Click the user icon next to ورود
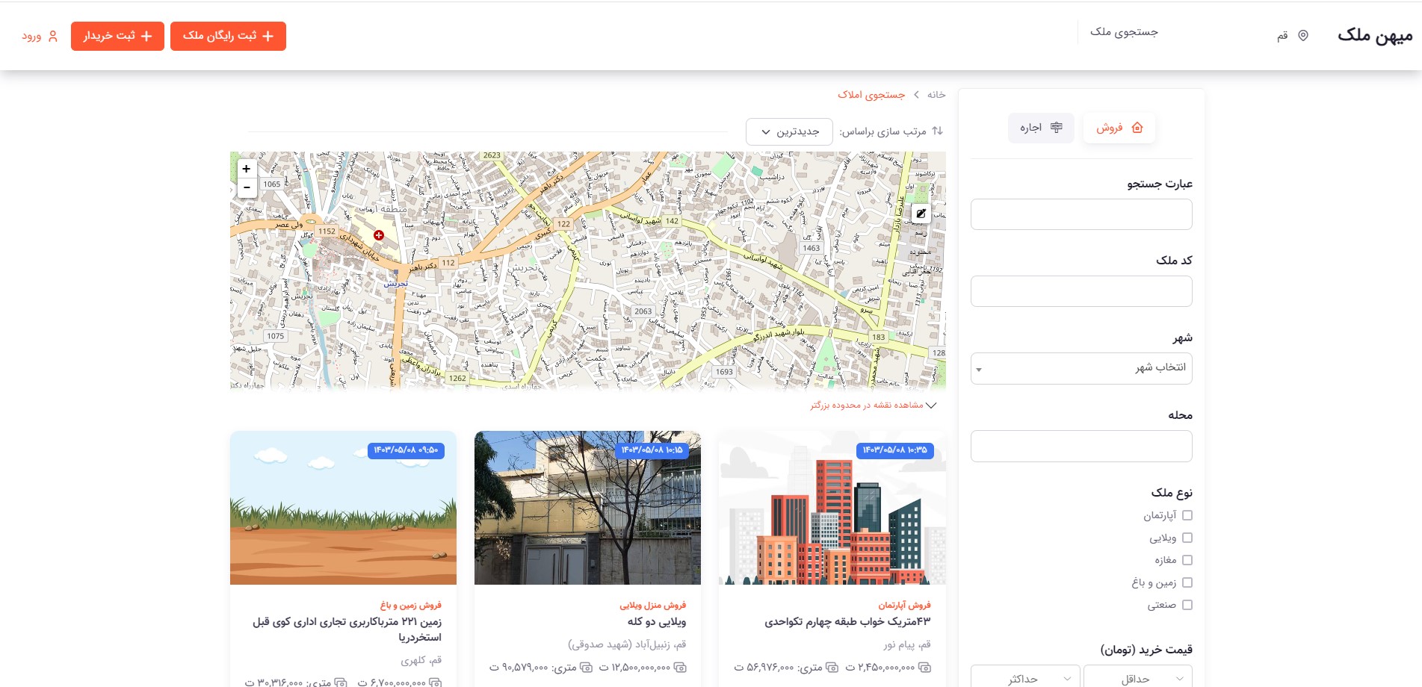This screenshot has height=687, width=1422. pos(53,36)
